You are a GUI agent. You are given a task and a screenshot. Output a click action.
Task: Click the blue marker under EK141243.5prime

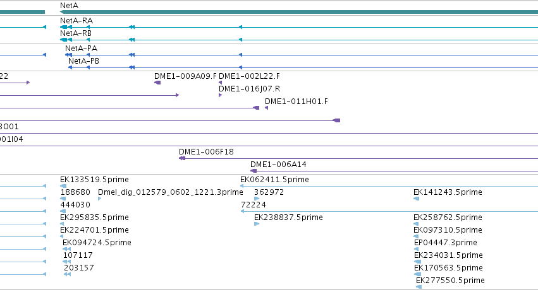tap(416, 199)
